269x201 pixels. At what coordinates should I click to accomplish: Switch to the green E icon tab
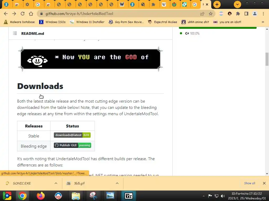[x=184, y=4]
